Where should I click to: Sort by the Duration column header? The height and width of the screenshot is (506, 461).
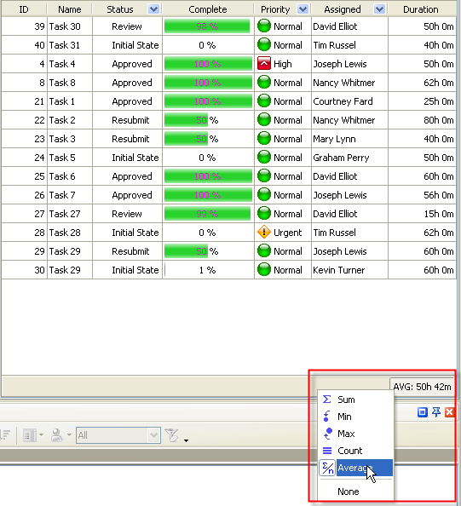coord(421,9)
